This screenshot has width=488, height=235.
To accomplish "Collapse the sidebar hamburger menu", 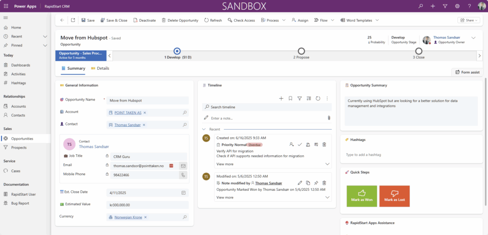I will point(6,18).
